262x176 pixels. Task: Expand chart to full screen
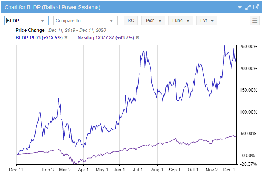248,7
